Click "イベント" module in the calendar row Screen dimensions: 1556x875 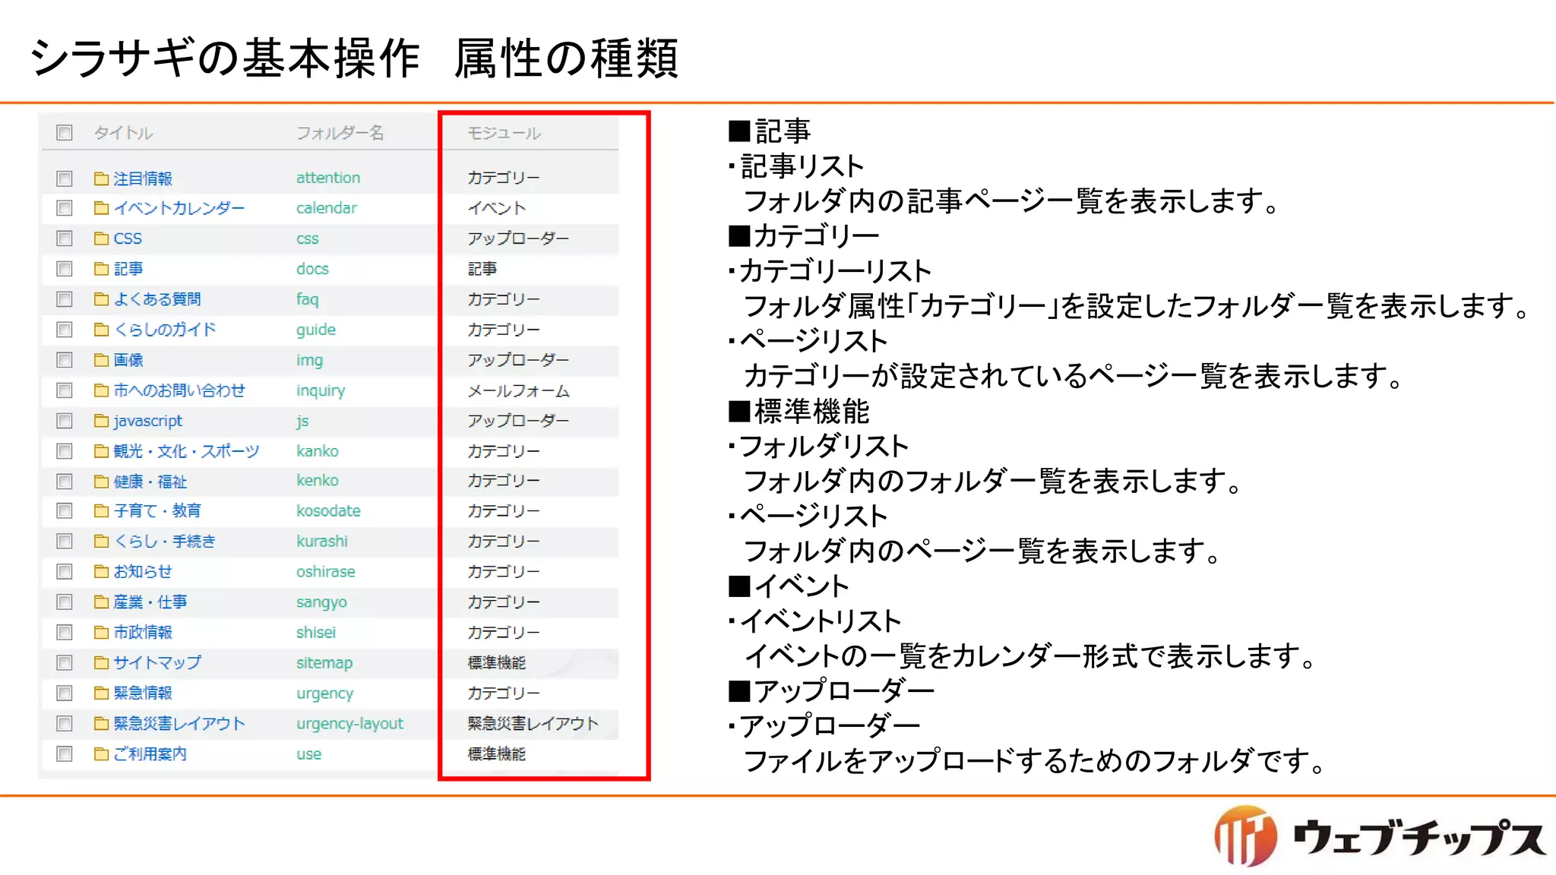(x=496, y=208)
